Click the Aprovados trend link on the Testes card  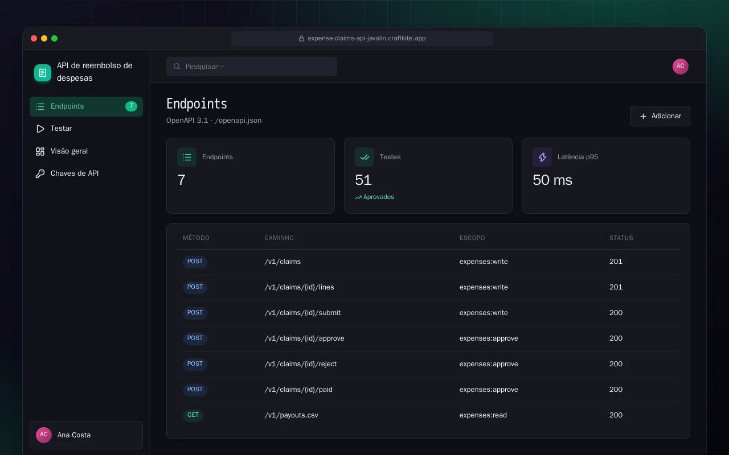[374, 197]
